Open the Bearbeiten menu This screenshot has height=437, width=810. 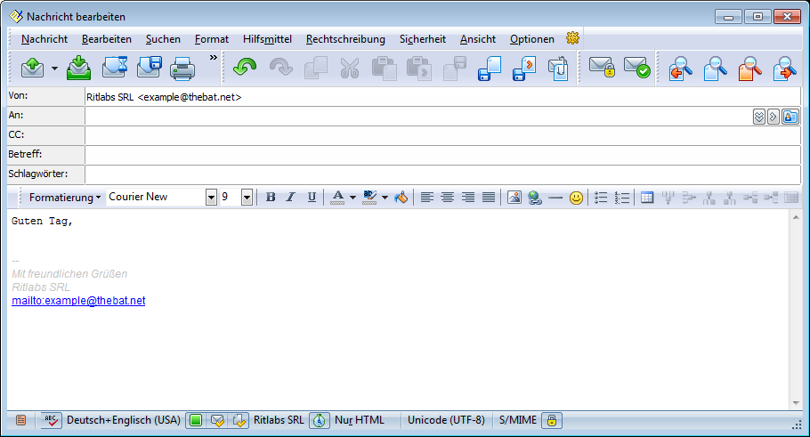107,39
